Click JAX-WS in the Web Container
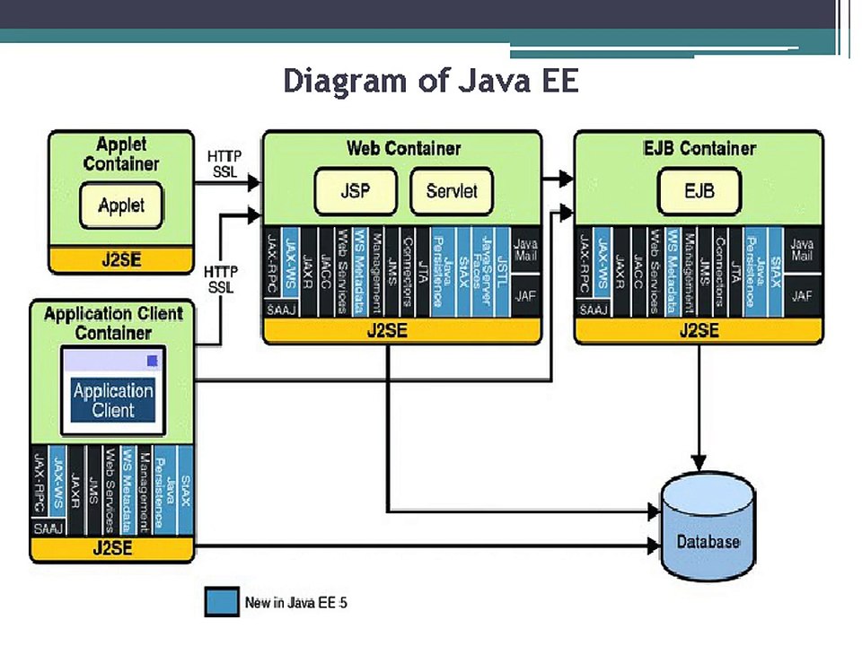862x646 pixels. pyautogui.click(x=291, y=264)
